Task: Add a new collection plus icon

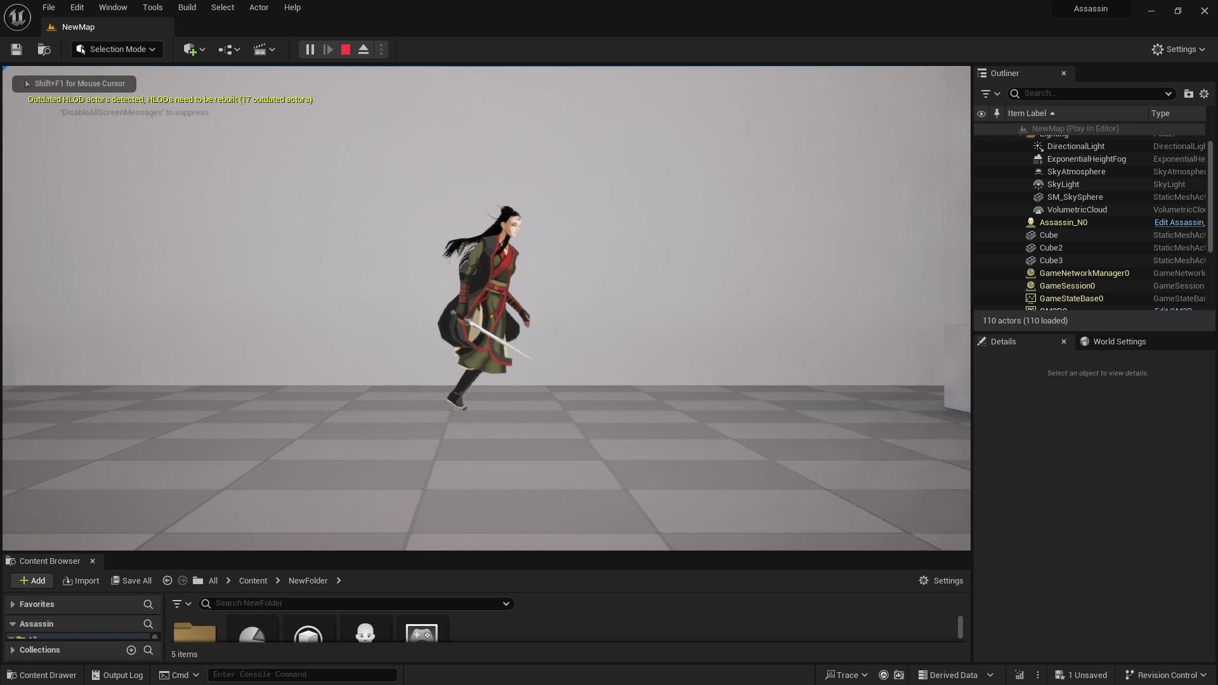Action: pos(131,650)
